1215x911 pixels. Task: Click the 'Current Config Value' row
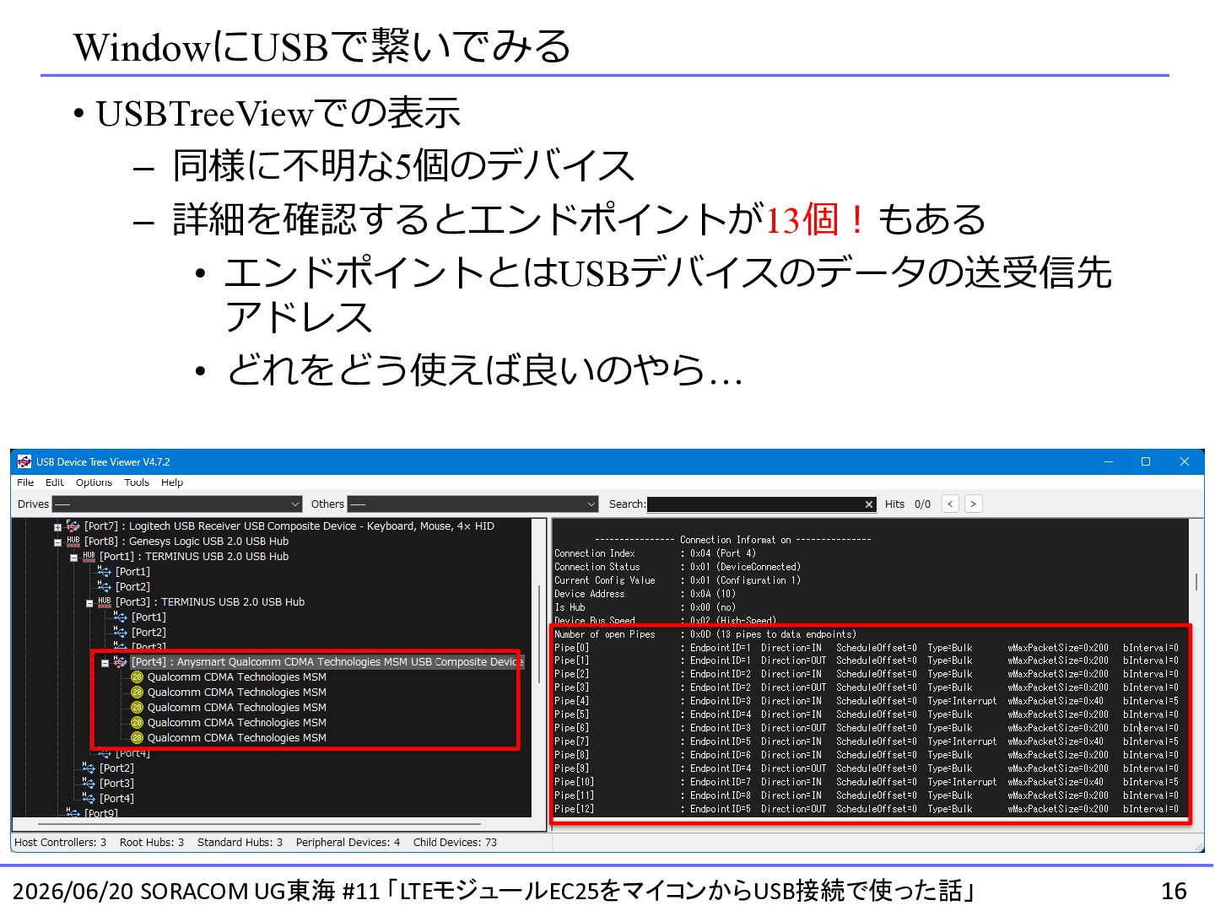pos(678,581)
